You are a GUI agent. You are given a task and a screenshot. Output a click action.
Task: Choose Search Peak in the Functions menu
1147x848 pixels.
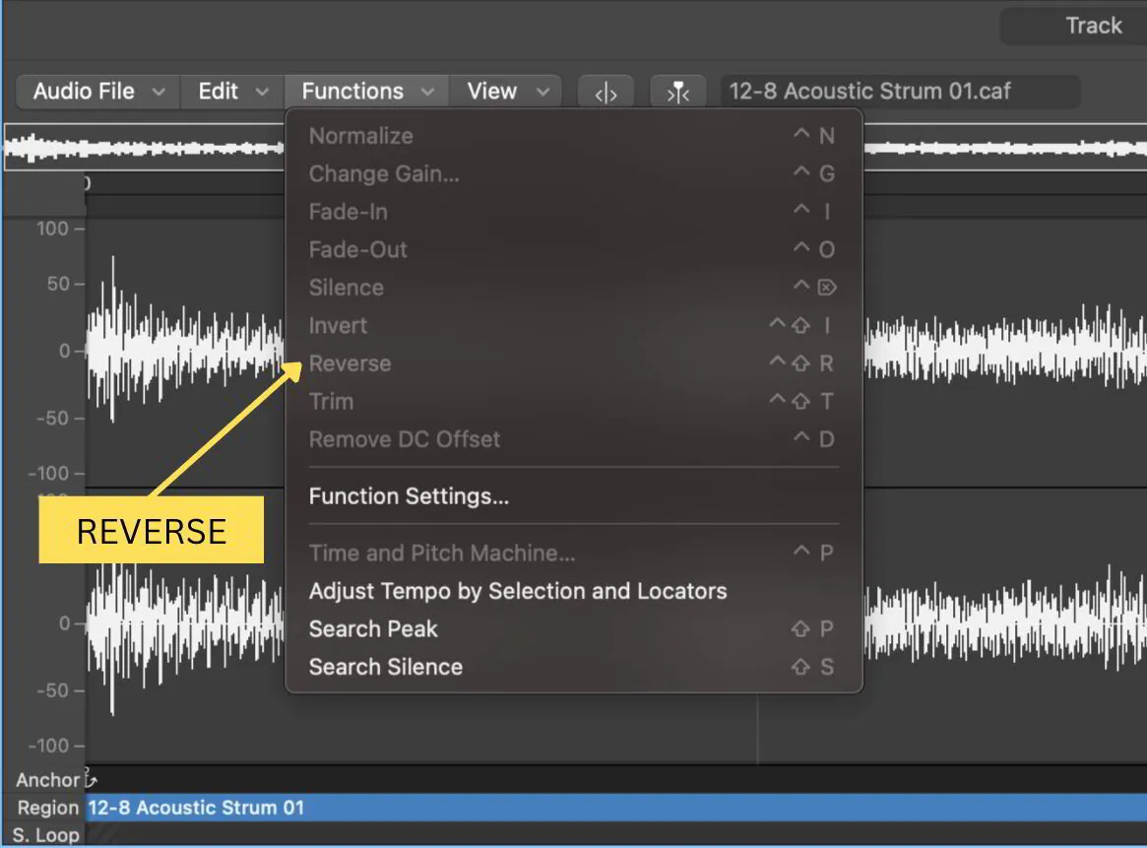coord(373,628)
